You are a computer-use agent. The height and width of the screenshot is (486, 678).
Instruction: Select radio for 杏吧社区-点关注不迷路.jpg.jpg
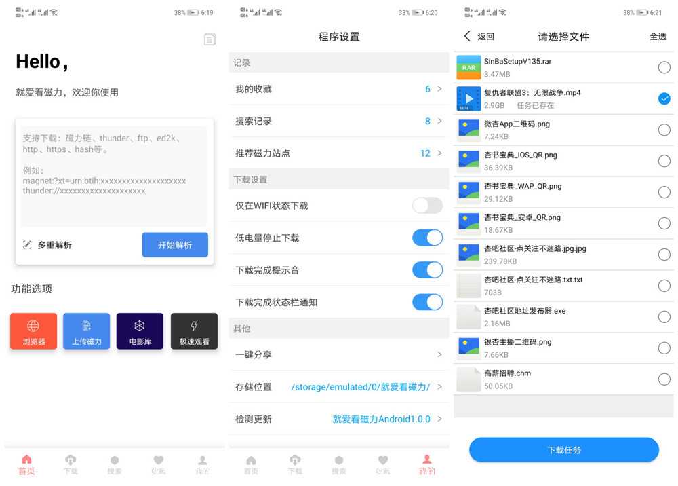tap(664, 255)
